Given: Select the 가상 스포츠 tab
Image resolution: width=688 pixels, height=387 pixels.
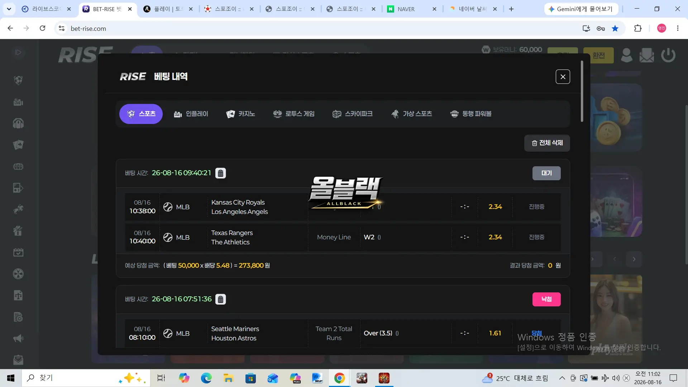Looking at the screenshot, I should [x=411, y=114].
